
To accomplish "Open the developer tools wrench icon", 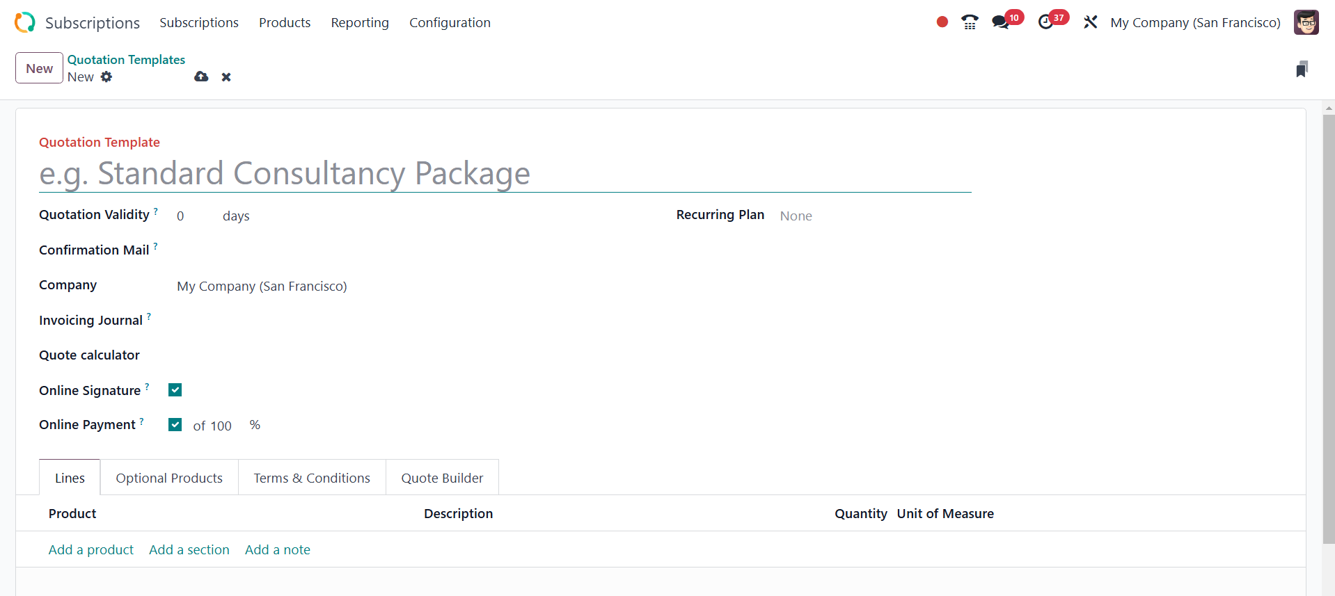I will click(1090, 22).
